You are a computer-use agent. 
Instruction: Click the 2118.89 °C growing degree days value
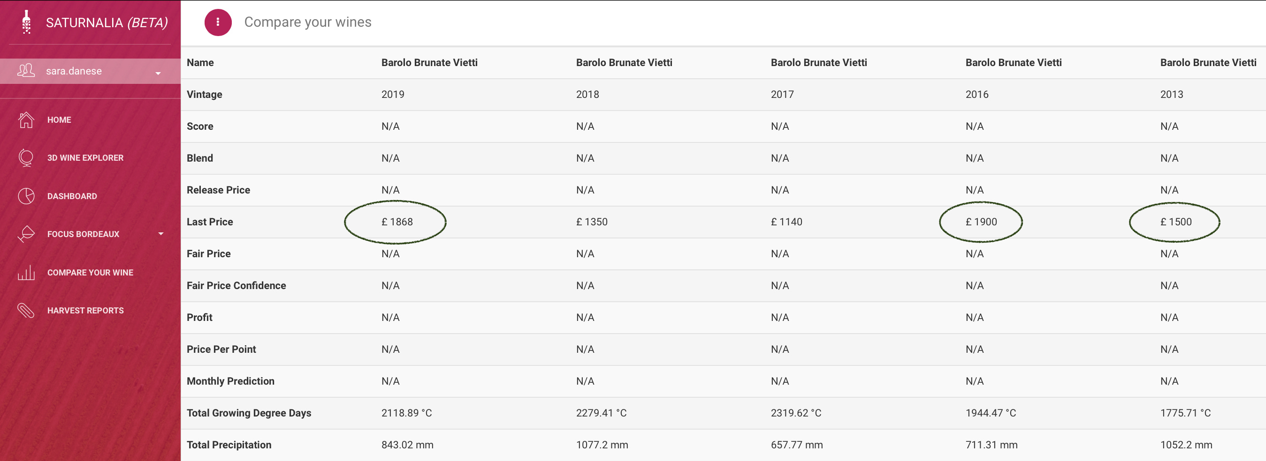point(406,413)
